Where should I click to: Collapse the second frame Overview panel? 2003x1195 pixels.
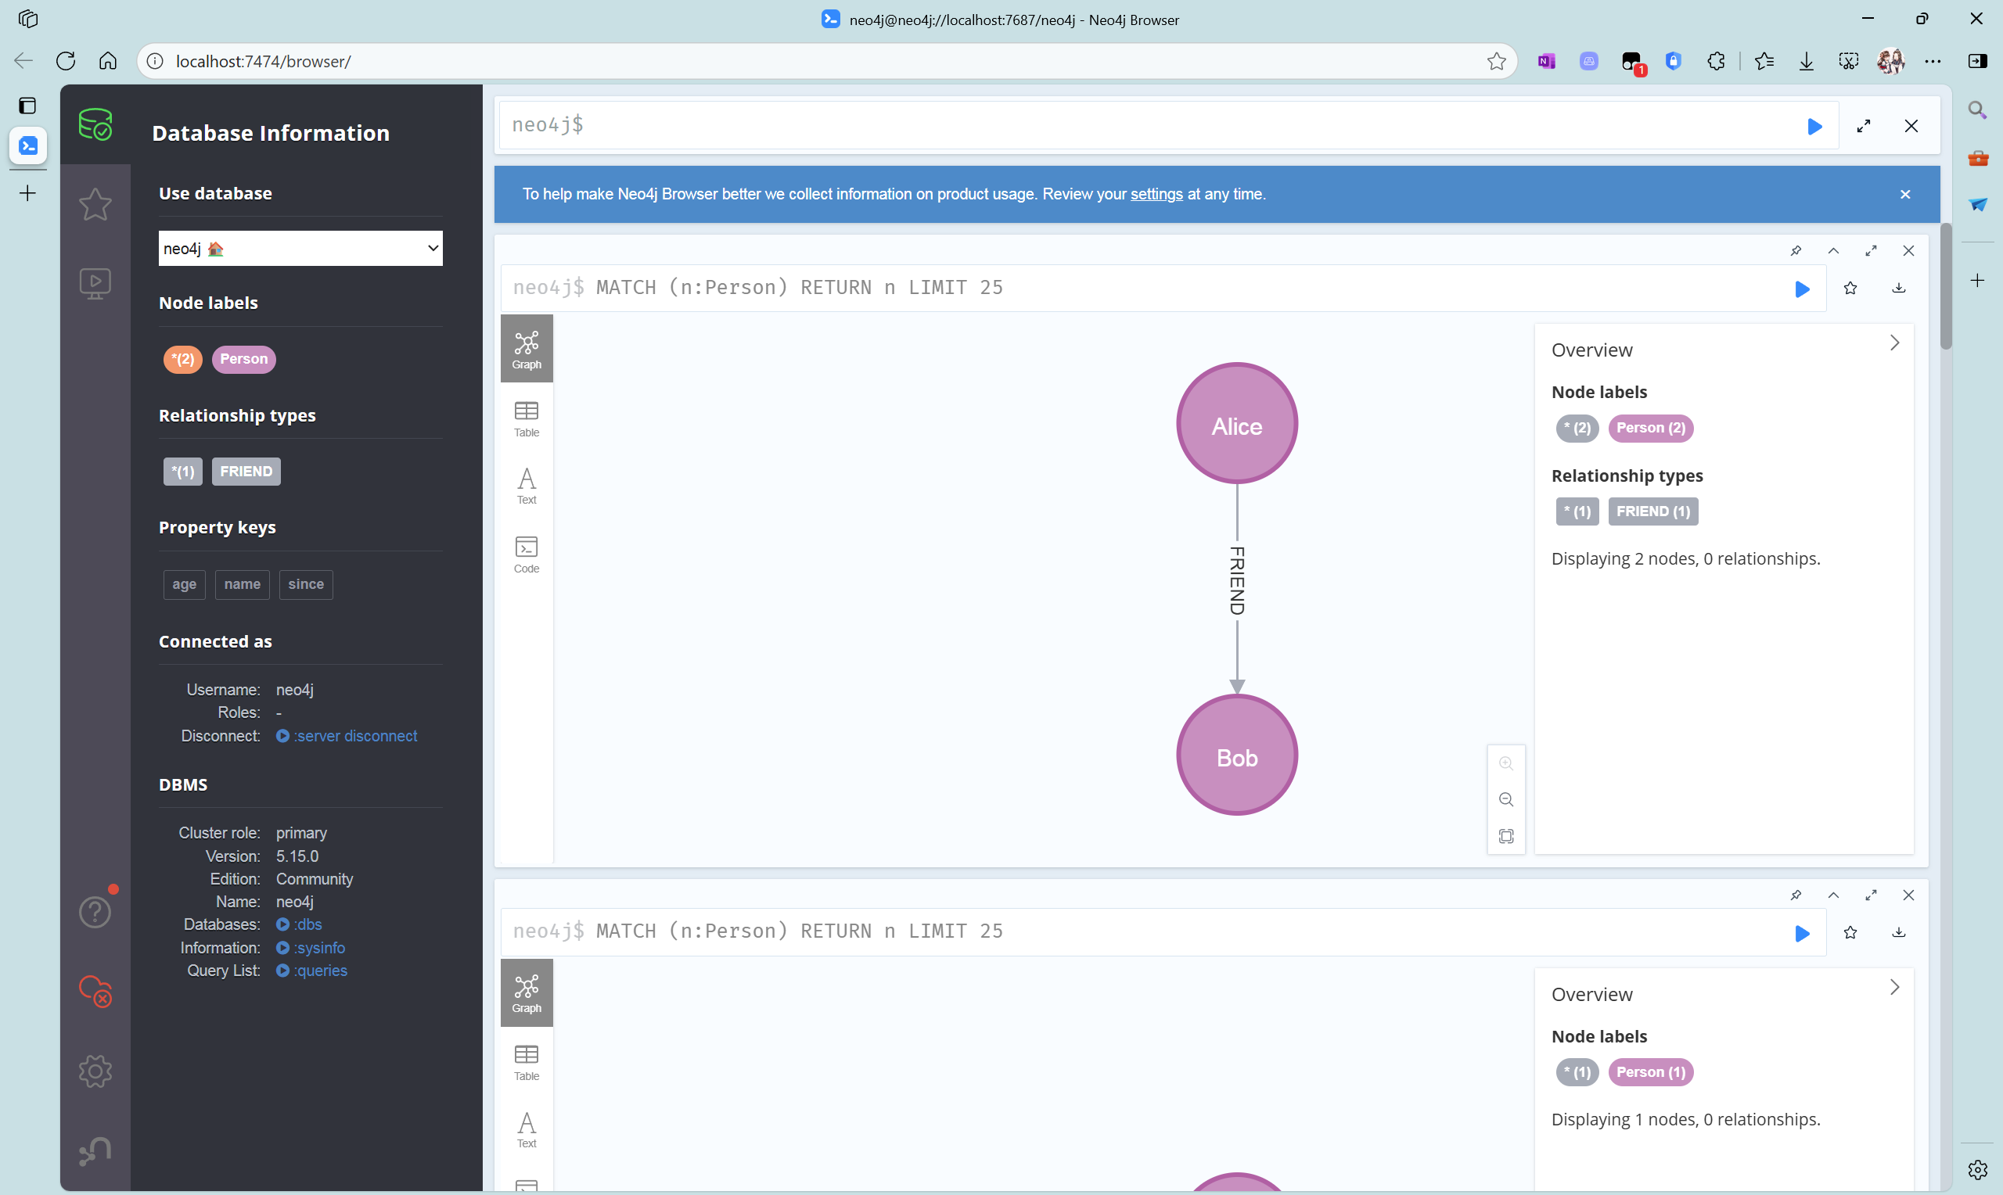click(x=1895, y=987)
